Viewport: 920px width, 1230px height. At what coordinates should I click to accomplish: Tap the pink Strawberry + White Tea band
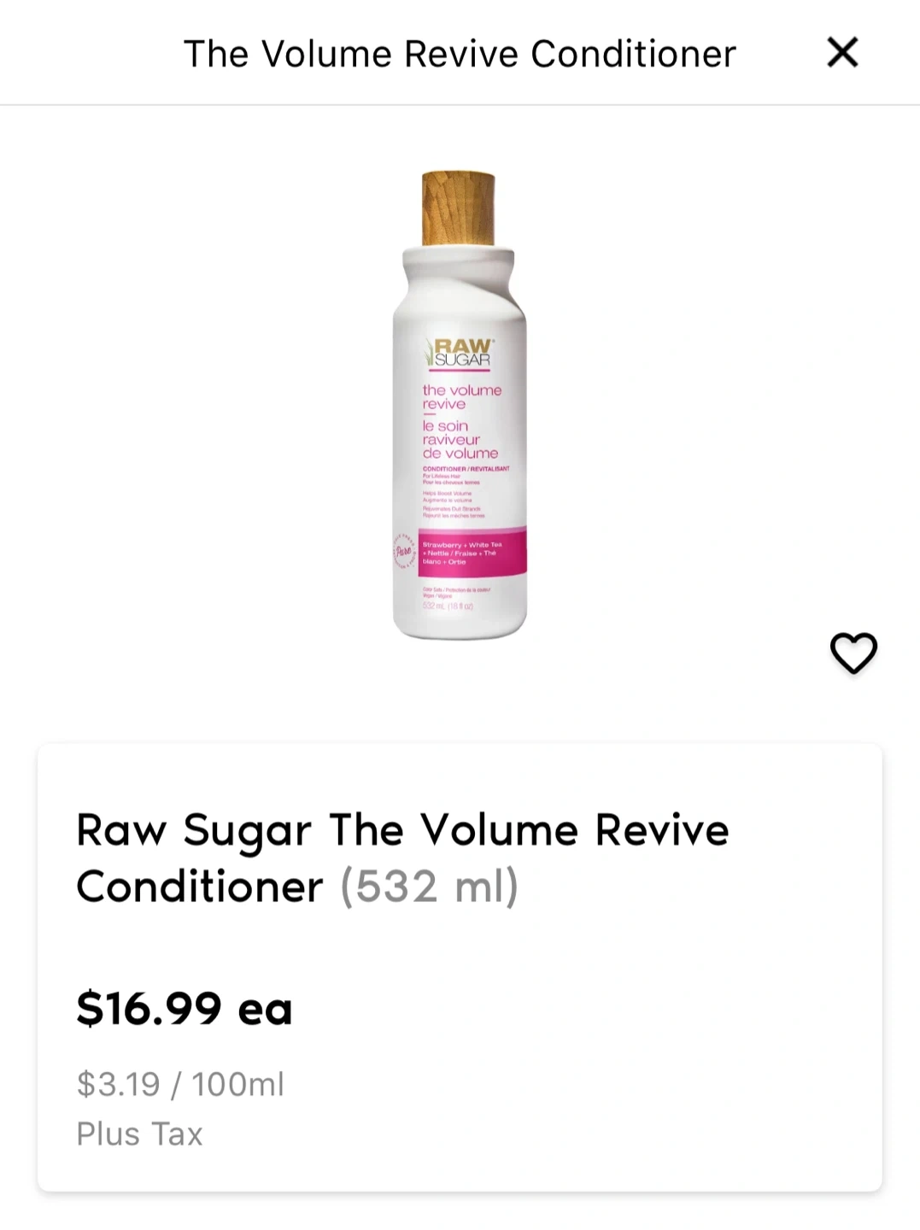[x=472, y=552]
